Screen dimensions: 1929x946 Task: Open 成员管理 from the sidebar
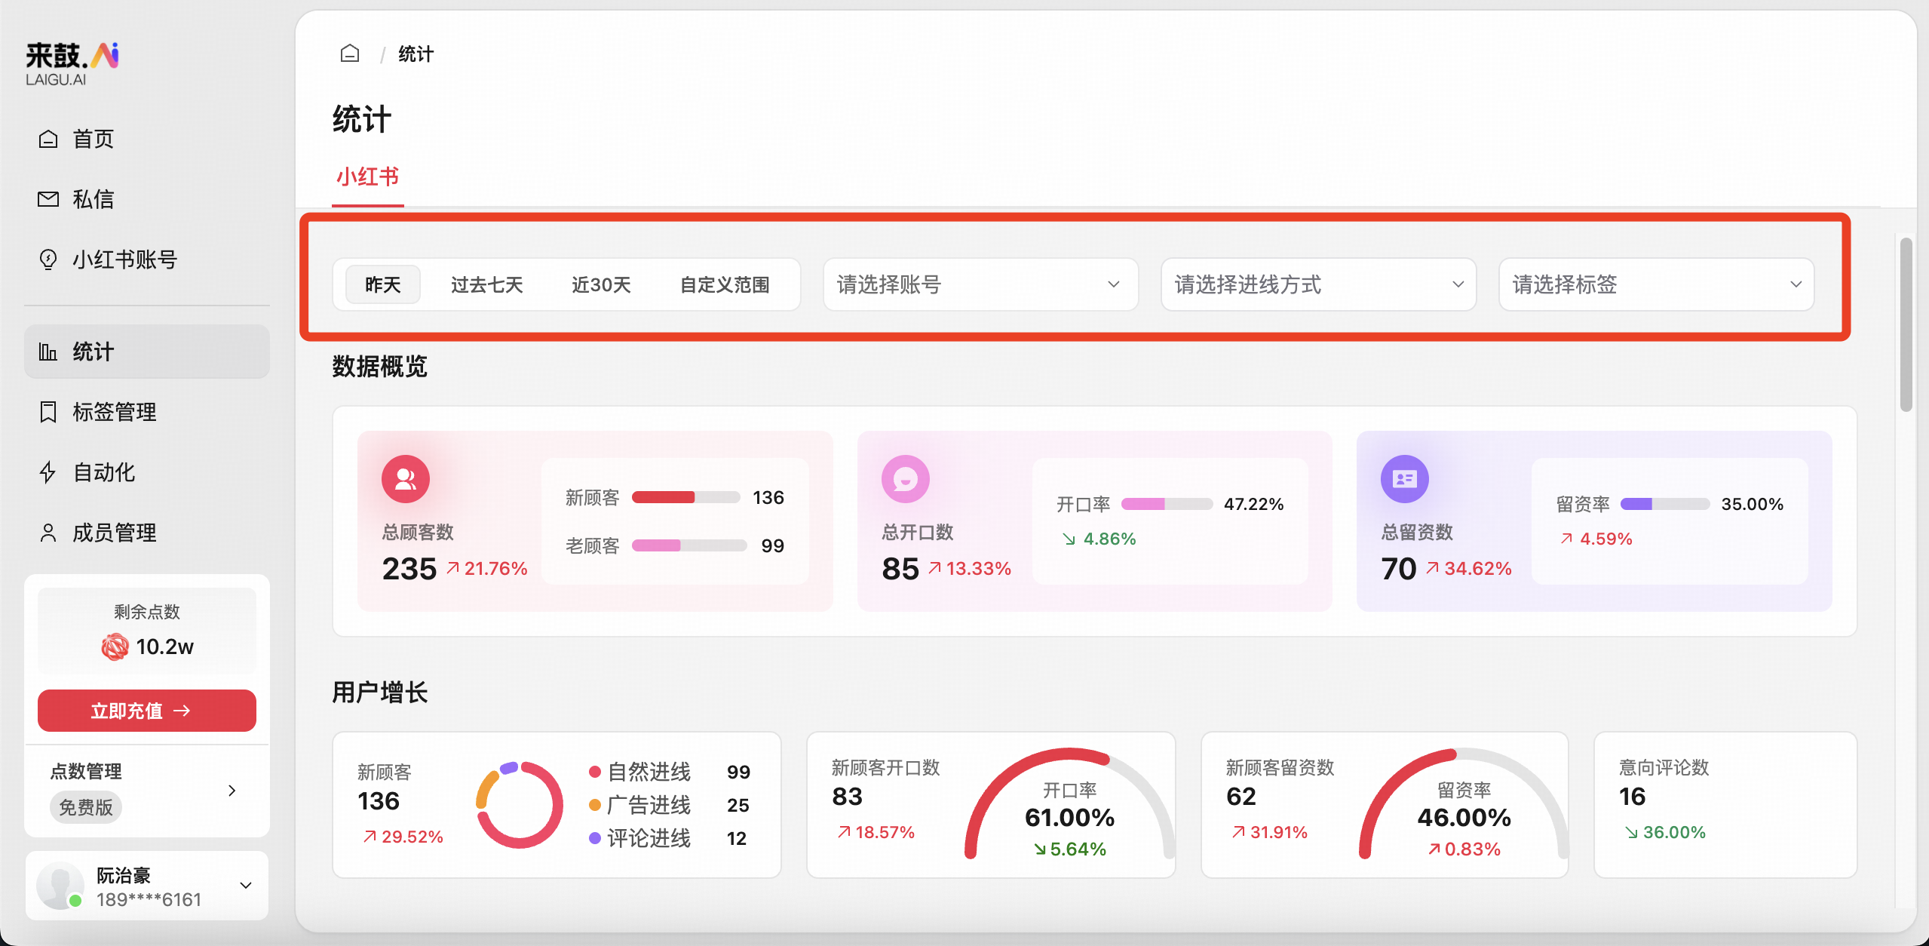[x=113, y=533]
